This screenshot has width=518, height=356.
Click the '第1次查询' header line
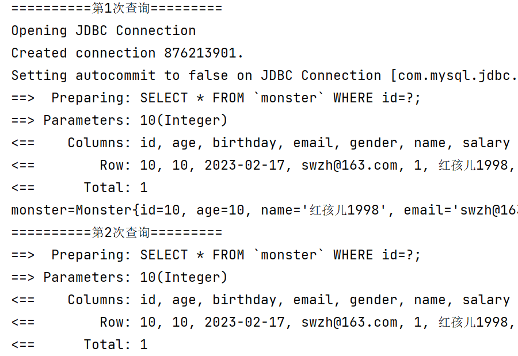click(x=117, y=8)
